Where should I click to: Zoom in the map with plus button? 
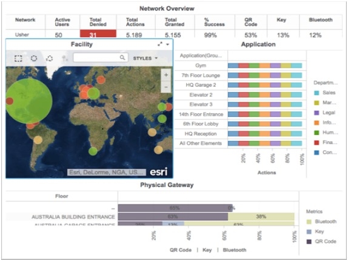(x=166, y=75)
